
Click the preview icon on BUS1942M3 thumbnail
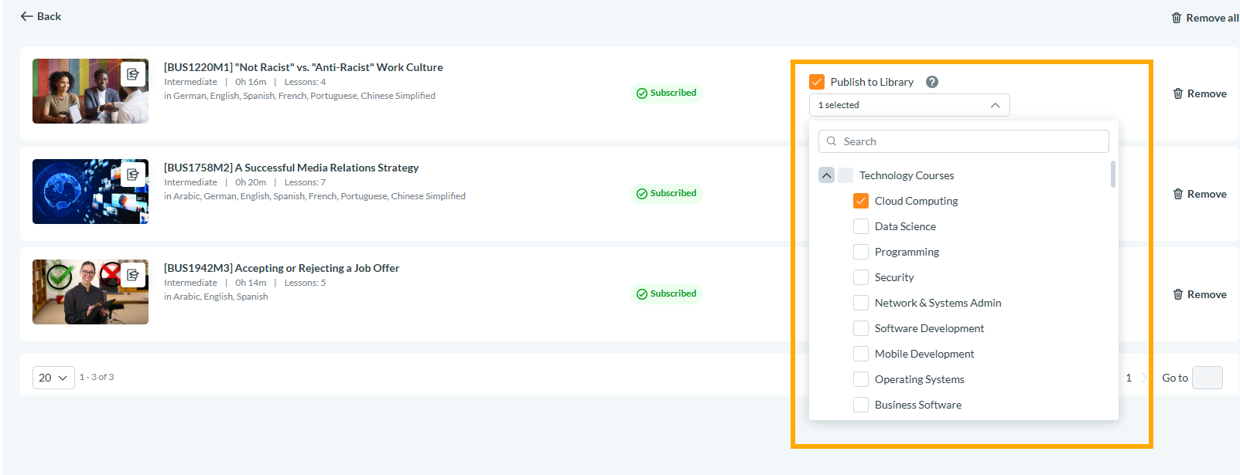[x=133, y=275]
